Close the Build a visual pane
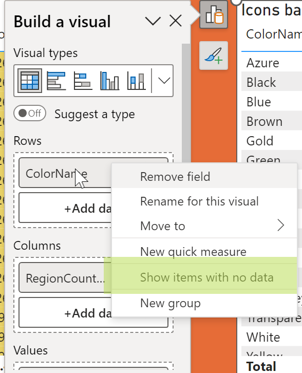The image size is (302, 373). click(176, 21)
